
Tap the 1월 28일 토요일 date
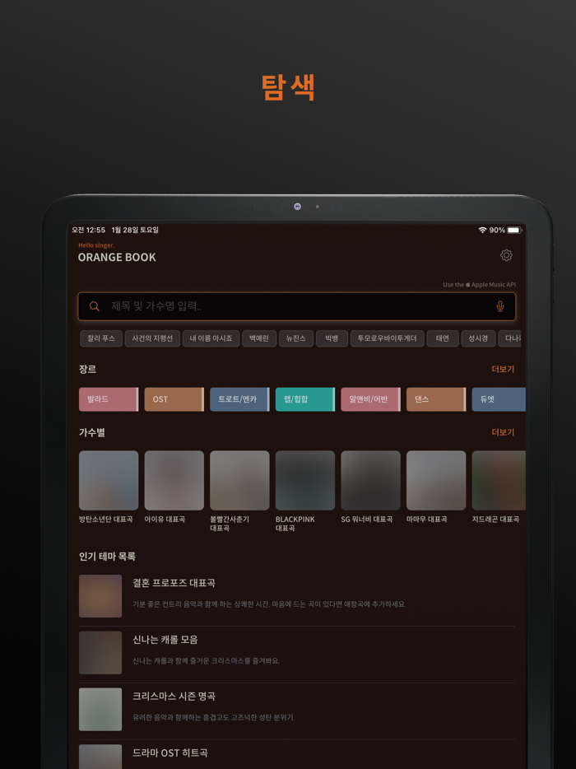tap(135, 230)
